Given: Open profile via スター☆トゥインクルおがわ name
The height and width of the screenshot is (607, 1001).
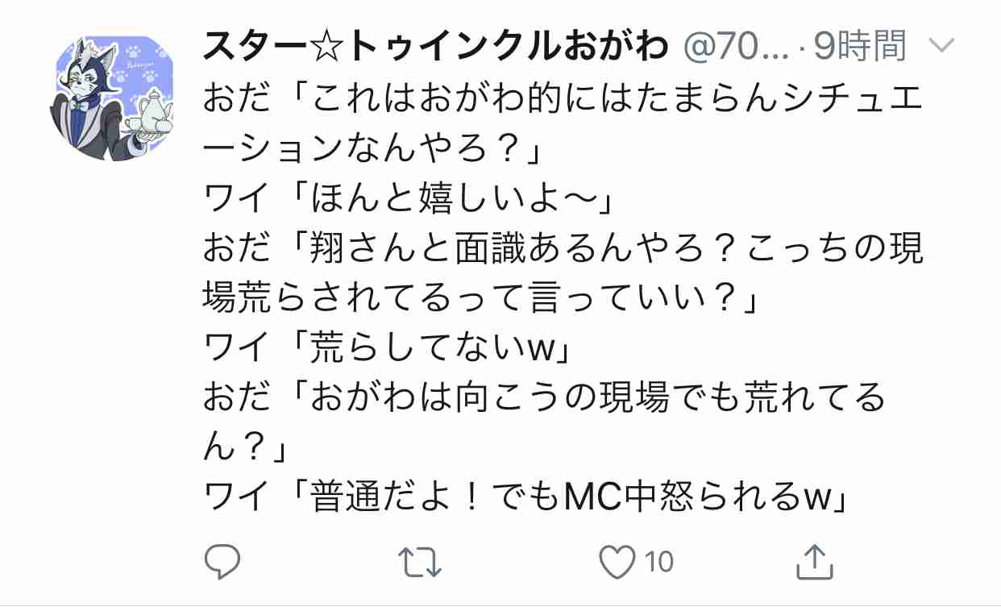Looking at the screenshot, I should (x=436, y=48).
